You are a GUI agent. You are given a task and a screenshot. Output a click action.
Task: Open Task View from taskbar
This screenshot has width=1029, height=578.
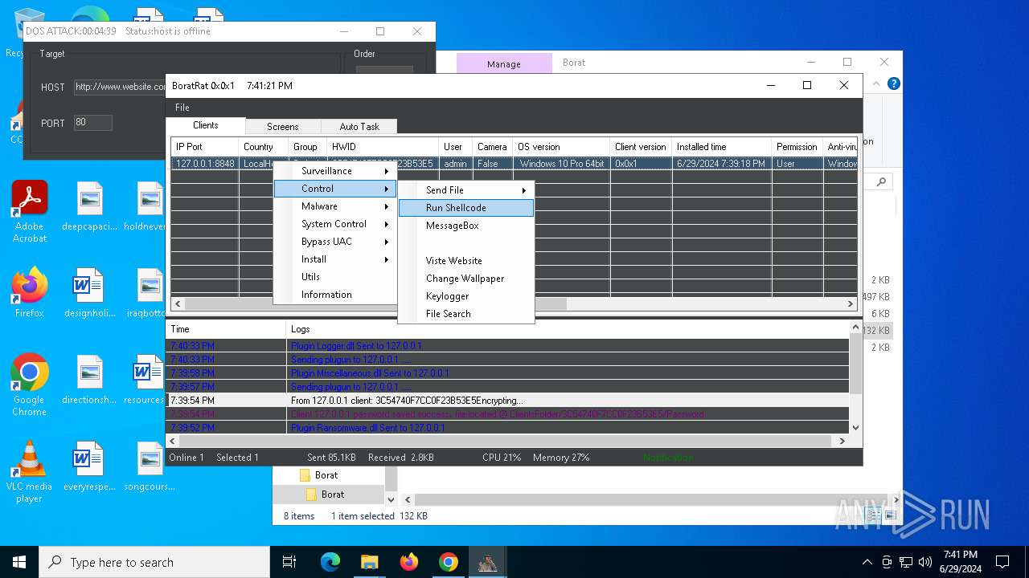[289, 562]
